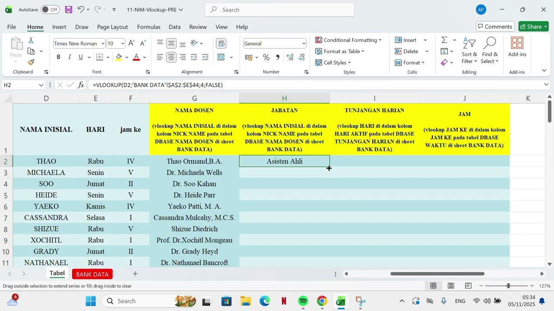
Task: Click the horizontal scrollbar thumb
Action: click(x=437, y=274)
